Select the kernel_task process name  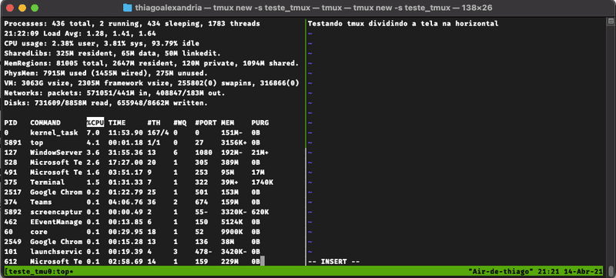(x=54, y=132)
